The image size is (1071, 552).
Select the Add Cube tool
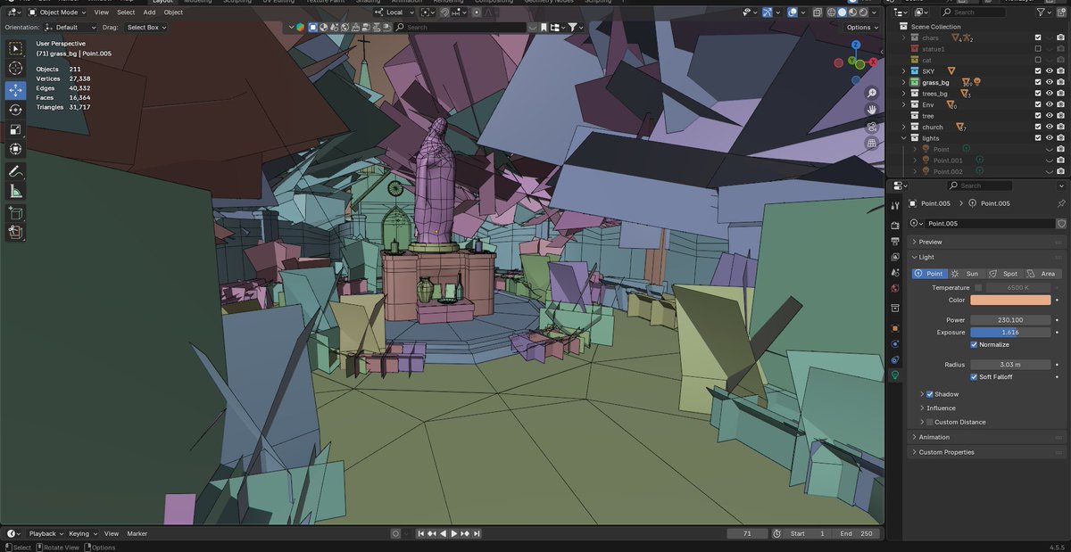pyautogui.click(x=15, y=213)
